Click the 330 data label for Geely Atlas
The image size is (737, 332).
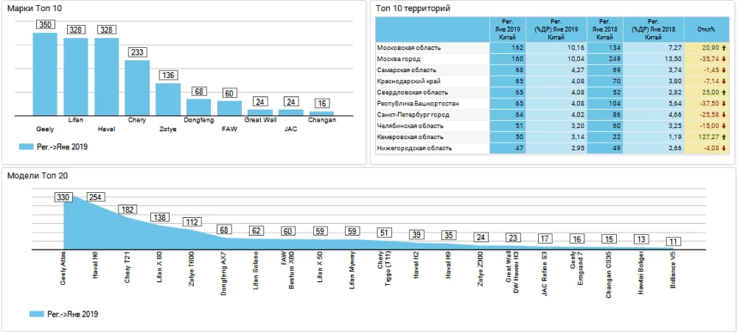tap(64, 197)
